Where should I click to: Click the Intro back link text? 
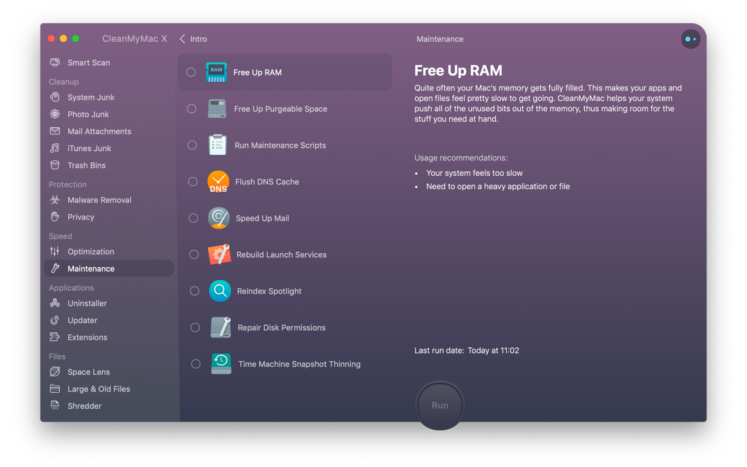(x=198, y=39)
